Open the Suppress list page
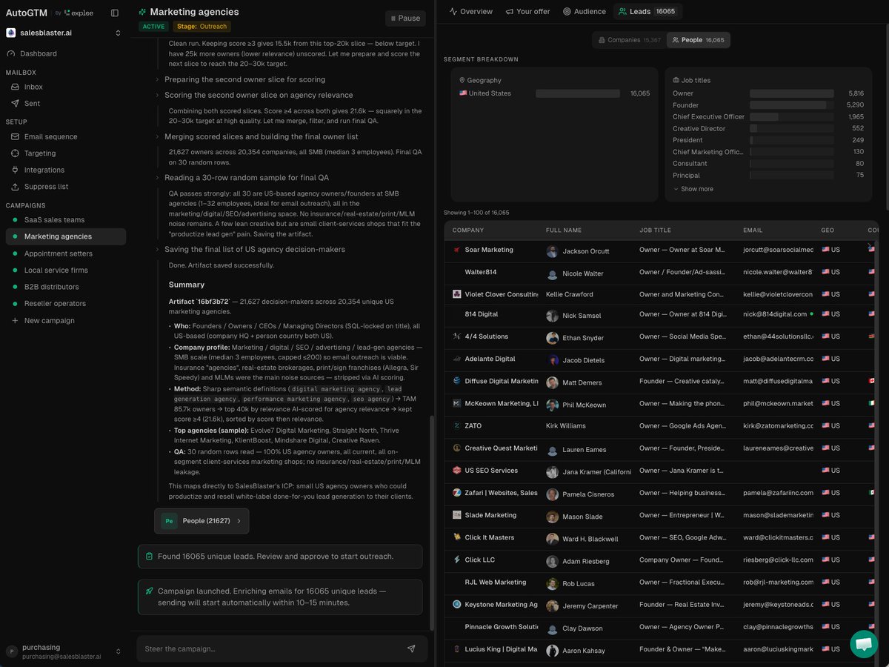This screenshot has width=889, height=667. tap(46, 187)
